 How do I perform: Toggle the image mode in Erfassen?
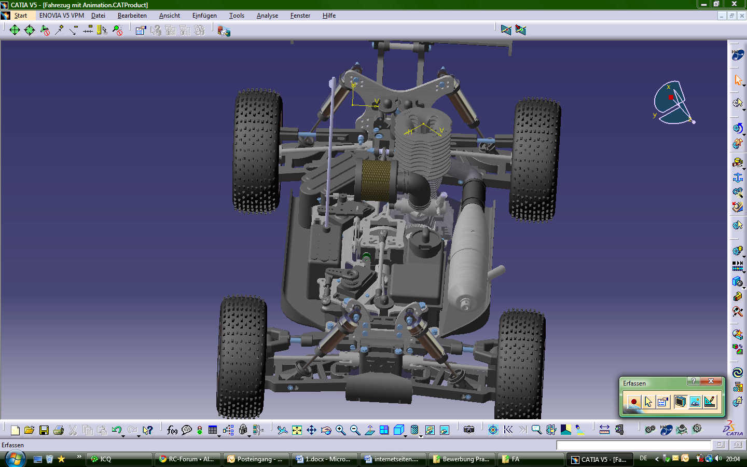tap(695, 402)
